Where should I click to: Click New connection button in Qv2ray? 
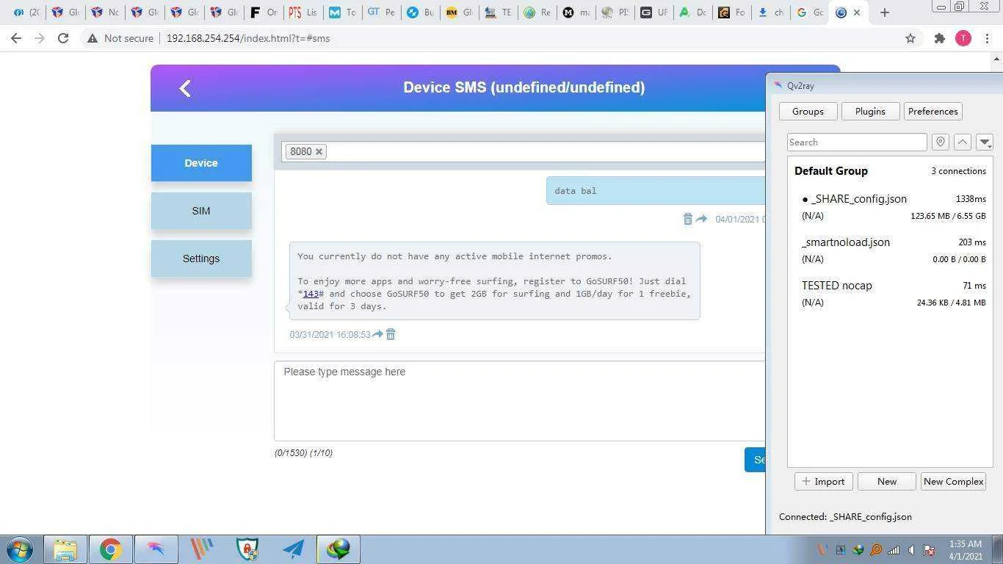pyautogui.click(x=886, y=482)
